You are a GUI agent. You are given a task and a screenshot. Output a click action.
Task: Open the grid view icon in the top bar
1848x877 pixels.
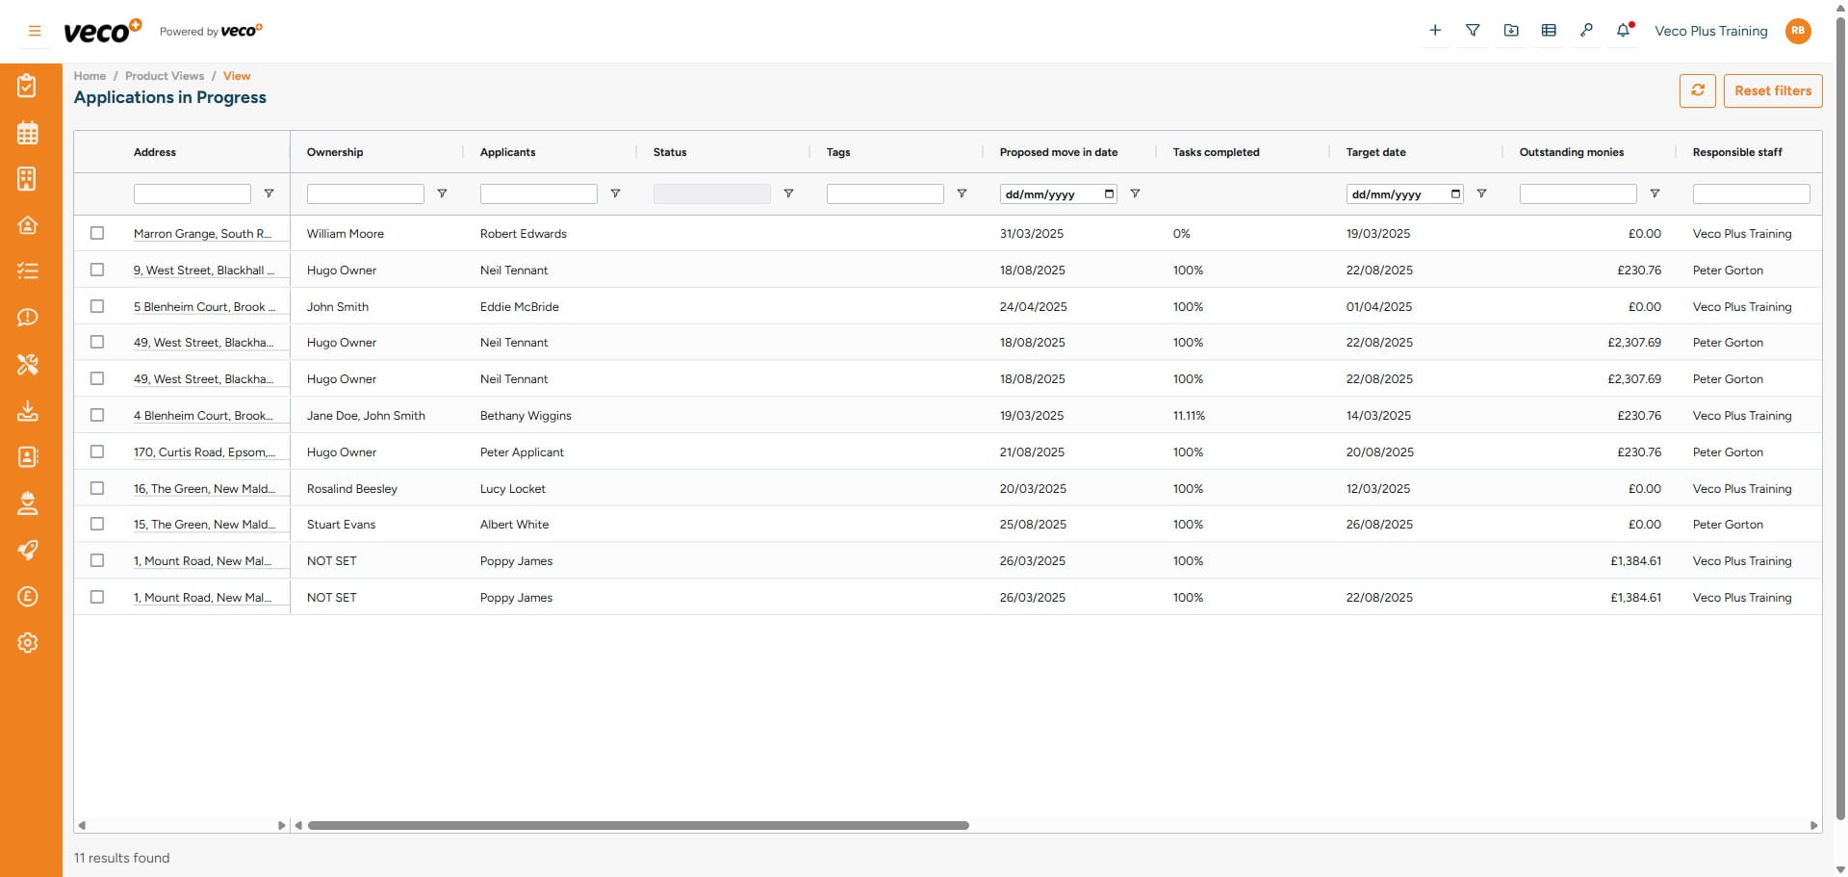1549,30
